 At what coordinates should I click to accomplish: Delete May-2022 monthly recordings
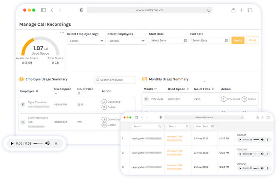coord(249,99)
